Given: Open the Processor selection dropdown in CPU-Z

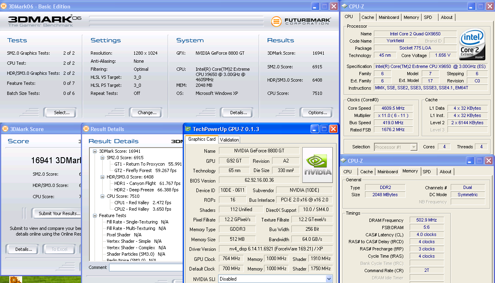Looking at the screenshot, I should 414,147.
